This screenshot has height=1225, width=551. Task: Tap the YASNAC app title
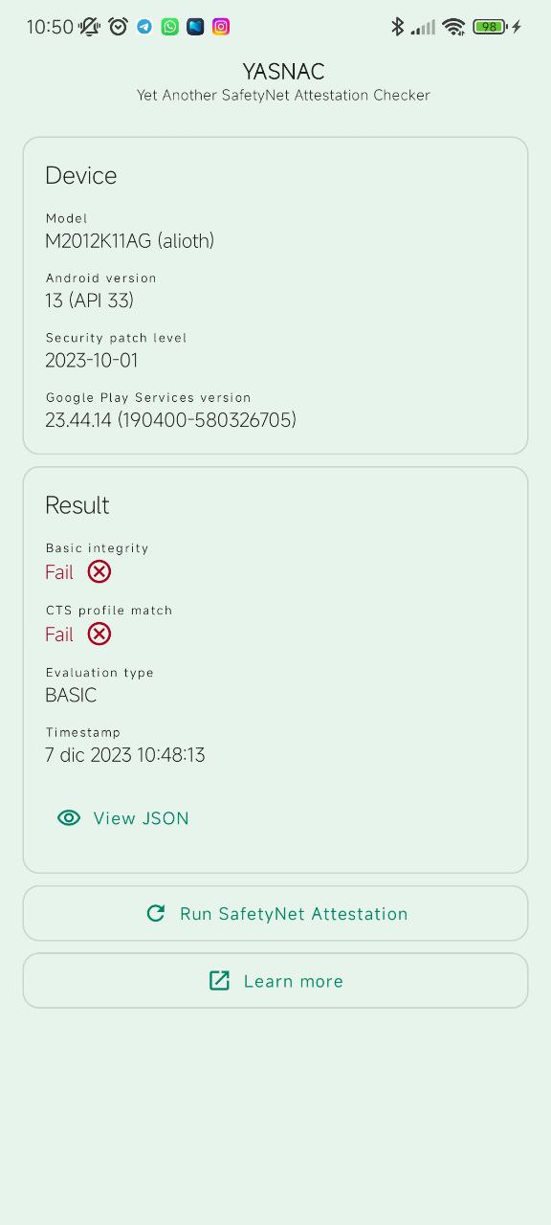[x=283, y=72]
